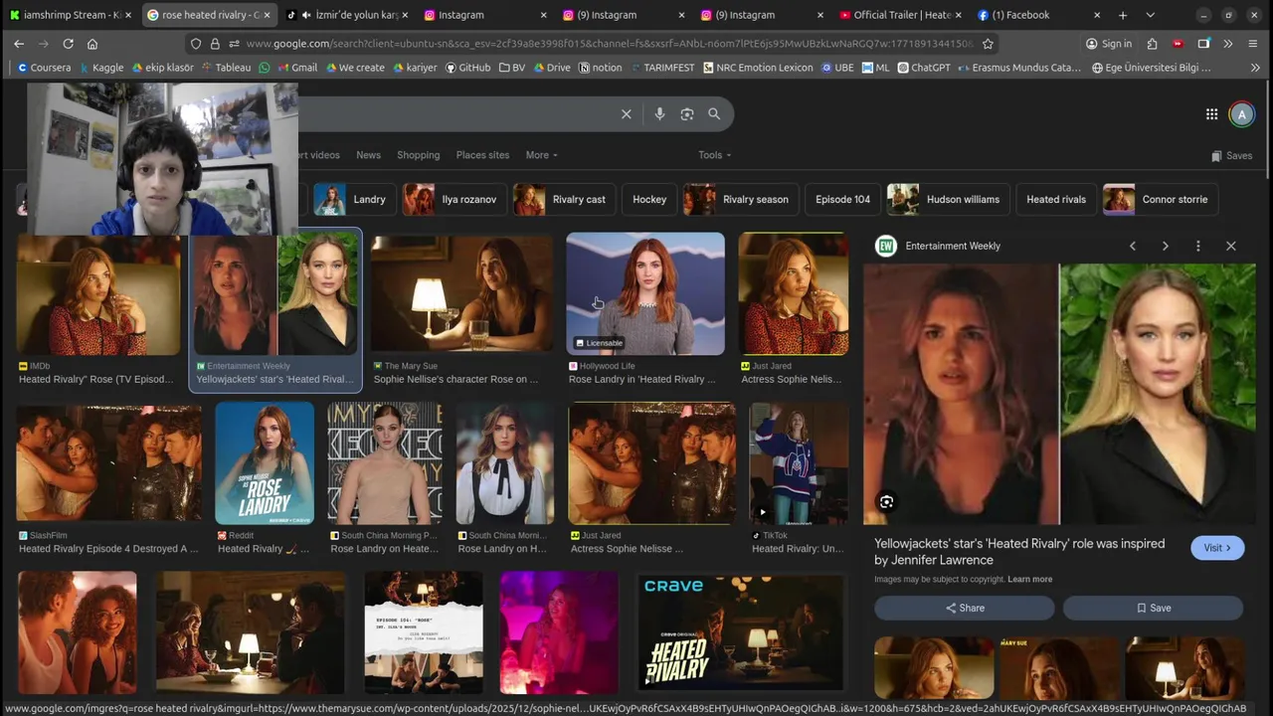Filter by Ilya rozanov chip
The height and width of the screenshot is (716, 1273).
click(455, 199)
